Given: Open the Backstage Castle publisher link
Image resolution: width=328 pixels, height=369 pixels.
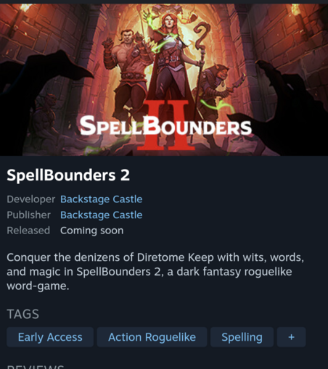Looking at the screenshot, I should 101,215.
